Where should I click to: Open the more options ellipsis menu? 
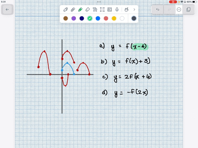click(179, 9)
